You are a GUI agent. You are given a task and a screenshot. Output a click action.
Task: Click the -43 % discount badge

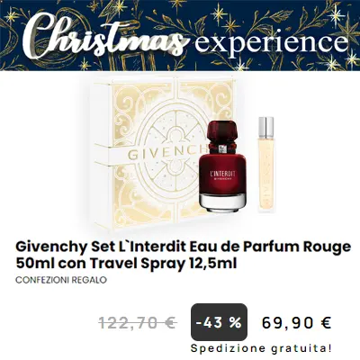point(219,322)
